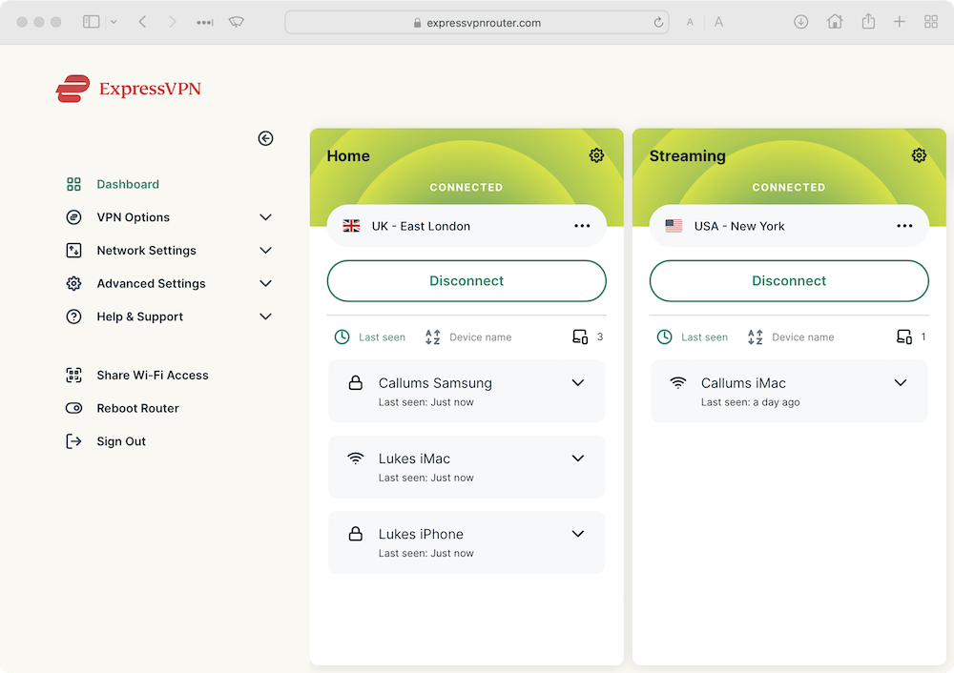The image size is (954, 673).
Task: Disconnect the Streaming VPN group
Action: (789, 281)
